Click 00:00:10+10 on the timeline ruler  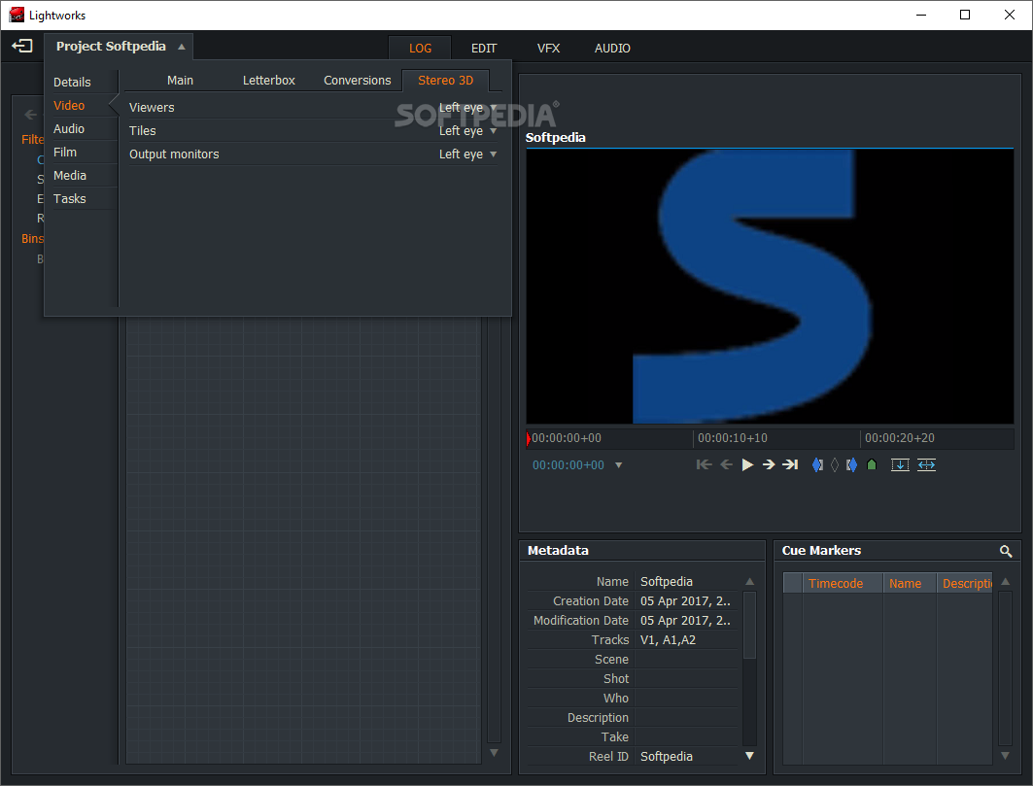732,438
